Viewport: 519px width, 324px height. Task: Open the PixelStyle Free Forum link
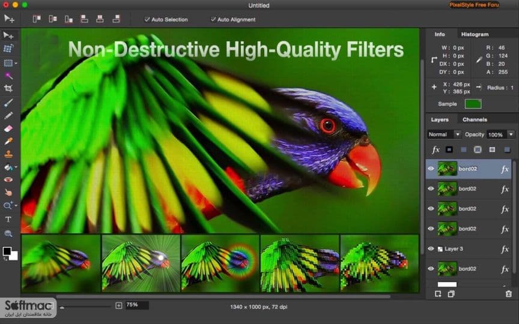pos(474,5)
